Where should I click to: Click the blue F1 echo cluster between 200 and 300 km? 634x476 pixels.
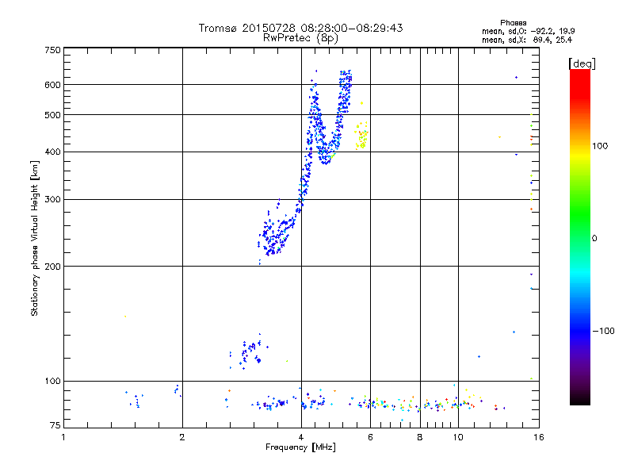click(x=275, y=234)
